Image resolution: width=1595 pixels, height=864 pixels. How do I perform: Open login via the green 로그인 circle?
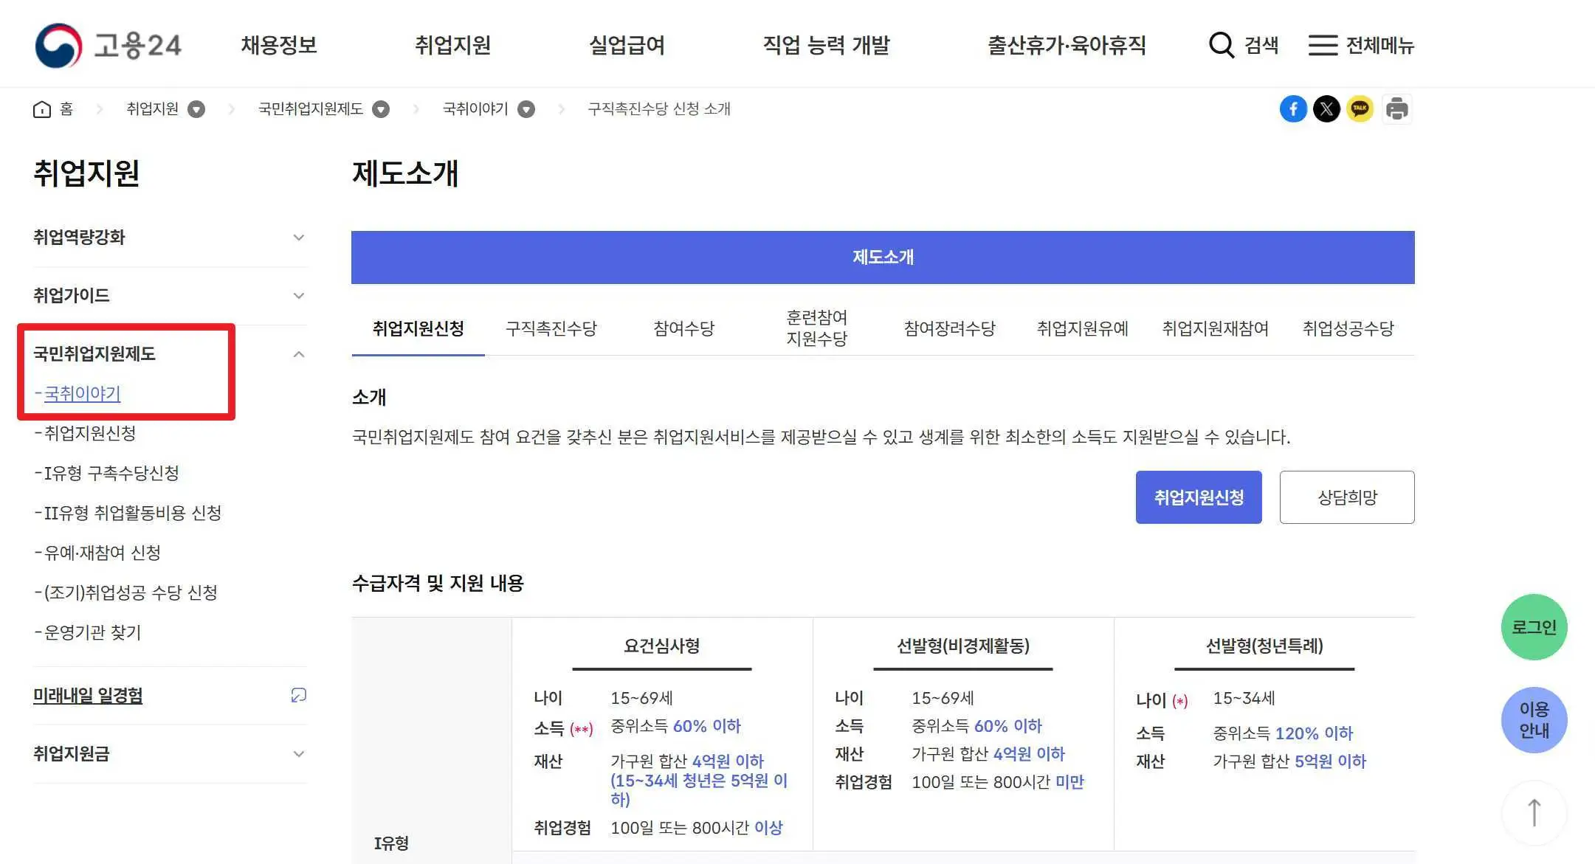(x=1534, y=626)
